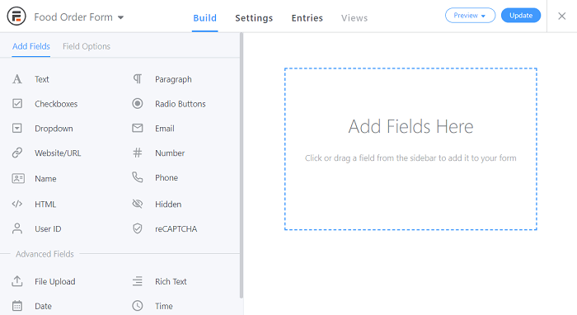Open the Preview dropdown button
The image size is (577, 315).
[471, 16]
